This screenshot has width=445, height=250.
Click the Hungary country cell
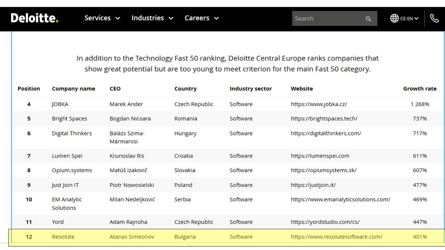click(x=185, y=133)
